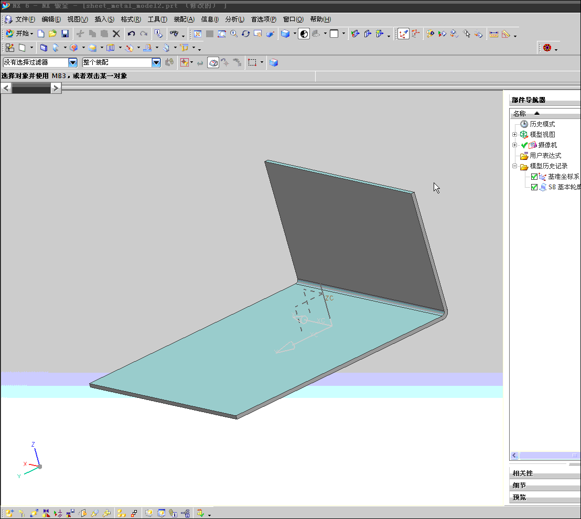Click the Add Component icon in the bottom toolbar

click(9, 513)
